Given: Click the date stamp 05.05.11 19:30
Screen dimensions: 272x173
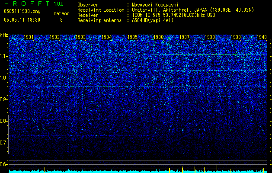Looking at the screenshot, I should [x=22, y=20].
